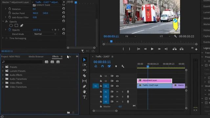Toggle animation stopwatch for Opacity

[x=10, y=30]
